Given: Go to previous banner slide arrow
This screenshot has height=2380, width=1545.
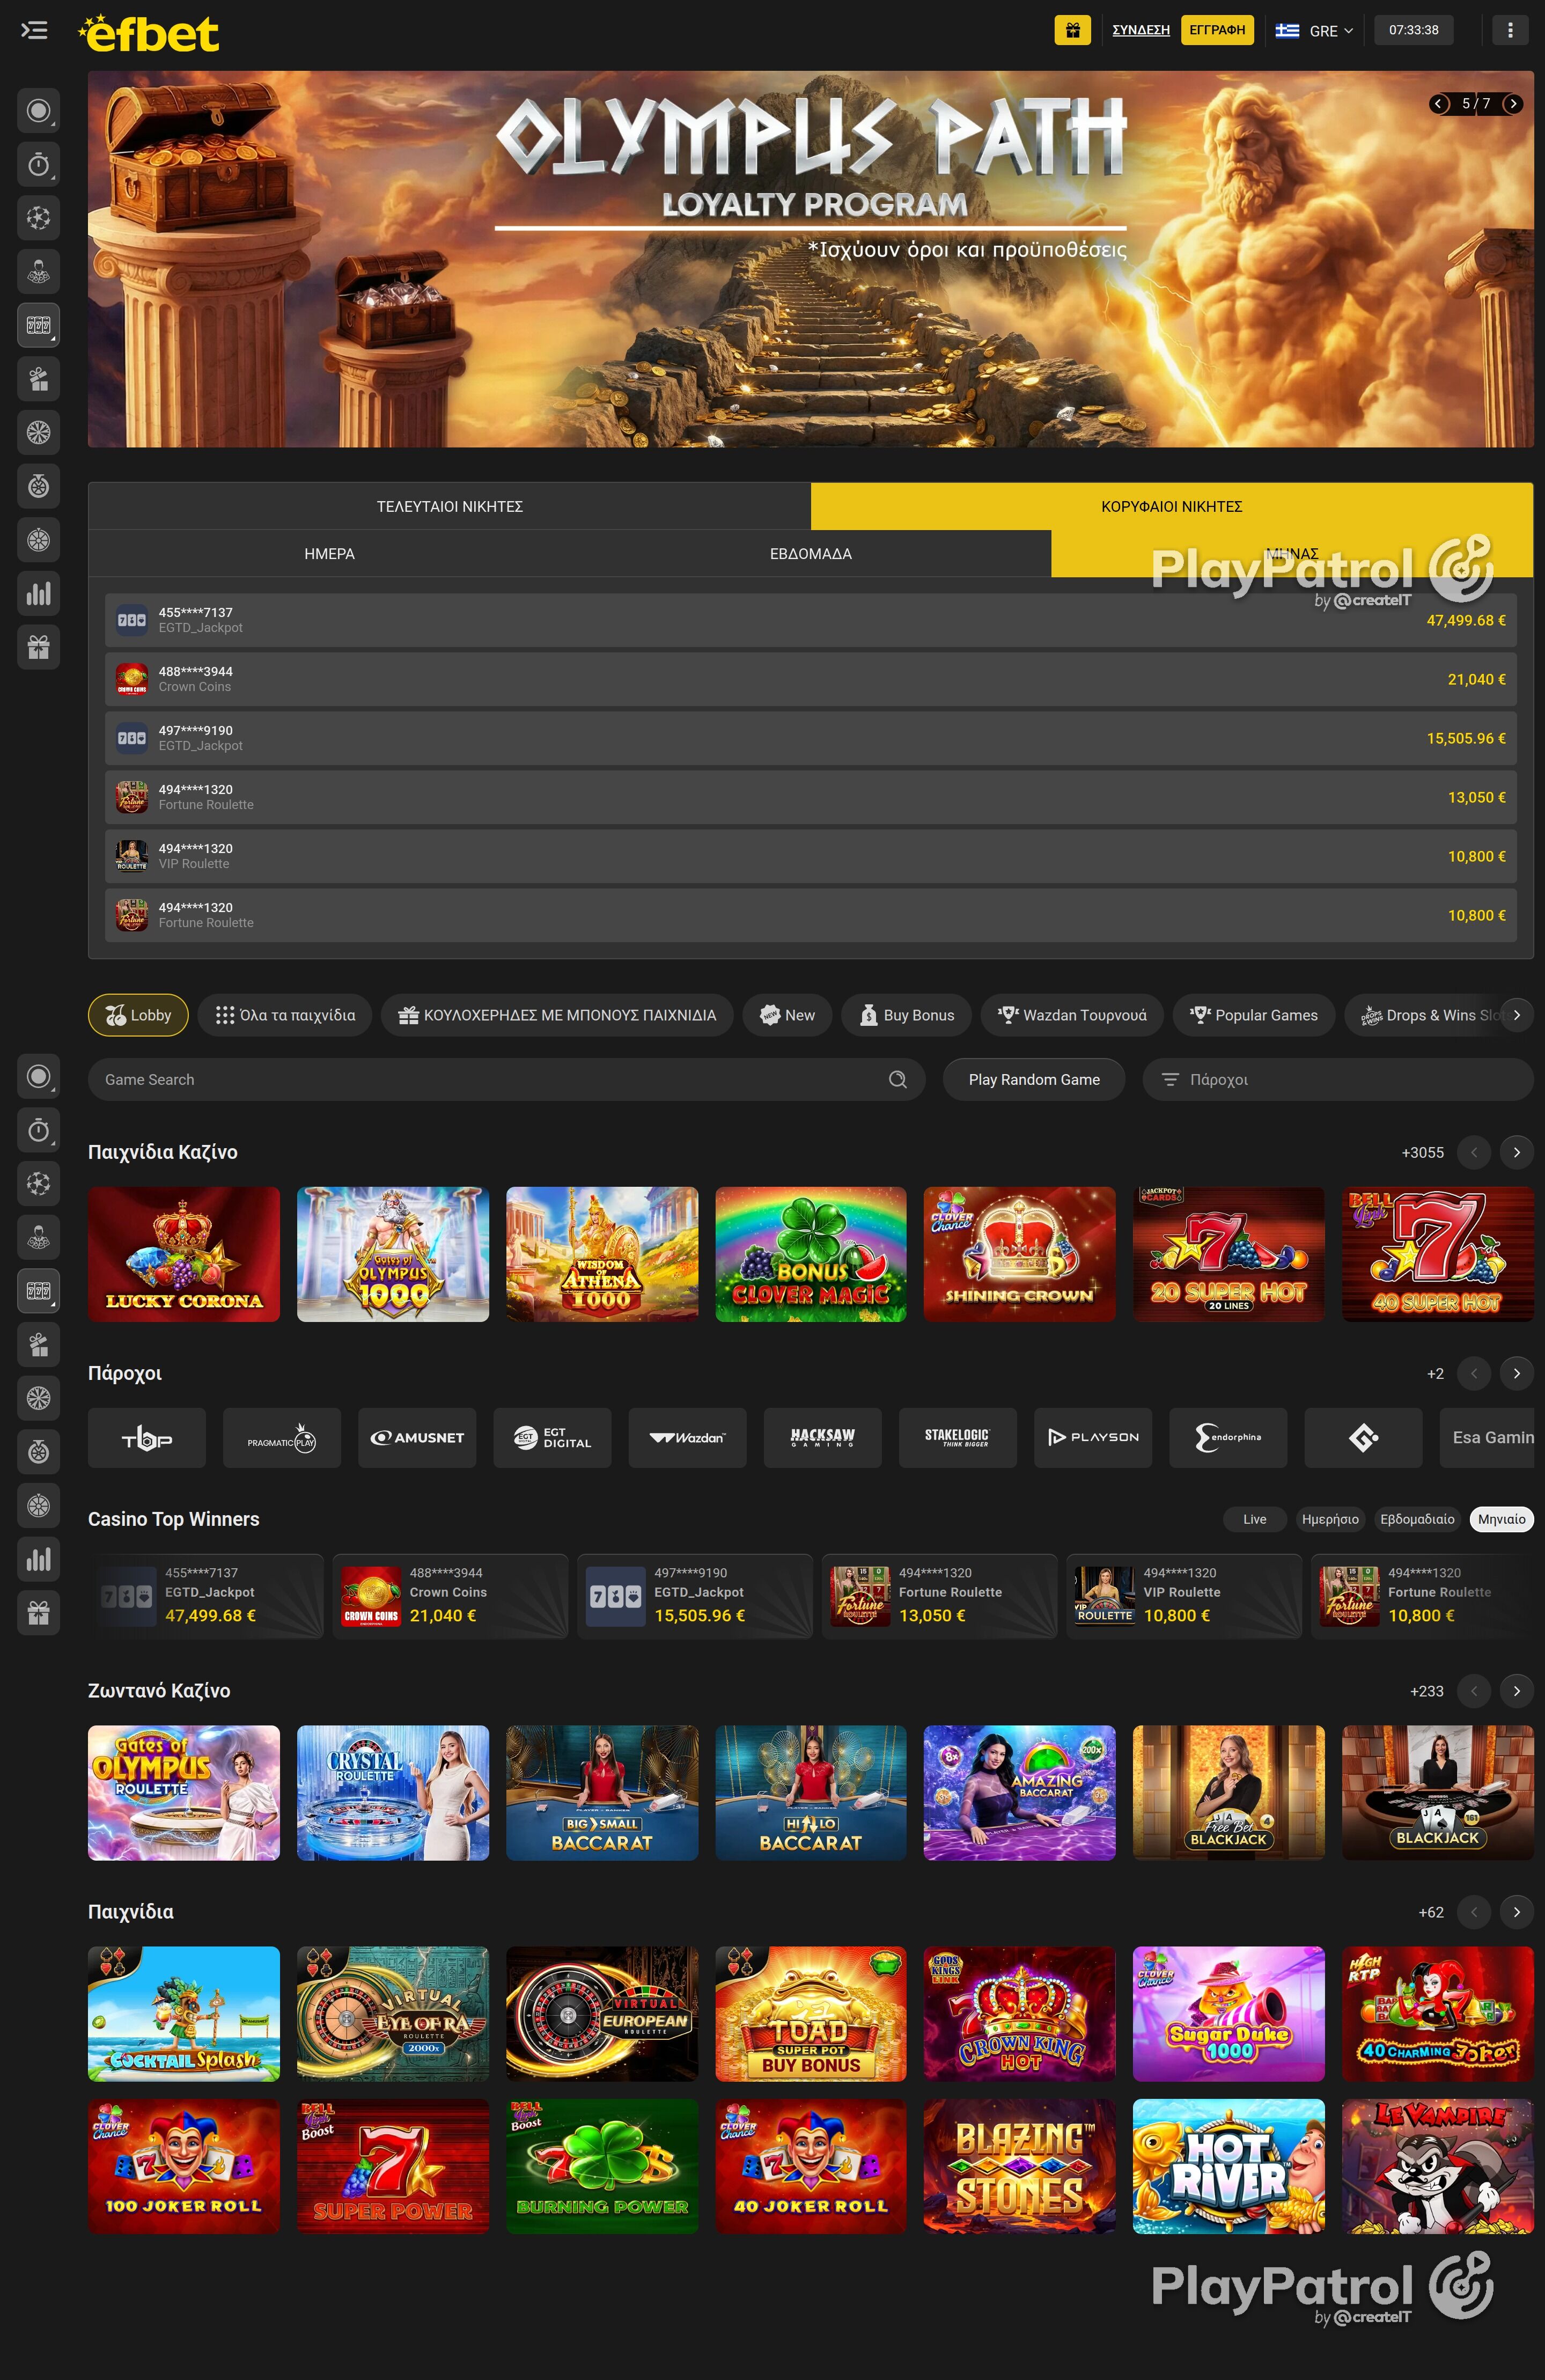Looking at the screenshot, I should 1439,103.
